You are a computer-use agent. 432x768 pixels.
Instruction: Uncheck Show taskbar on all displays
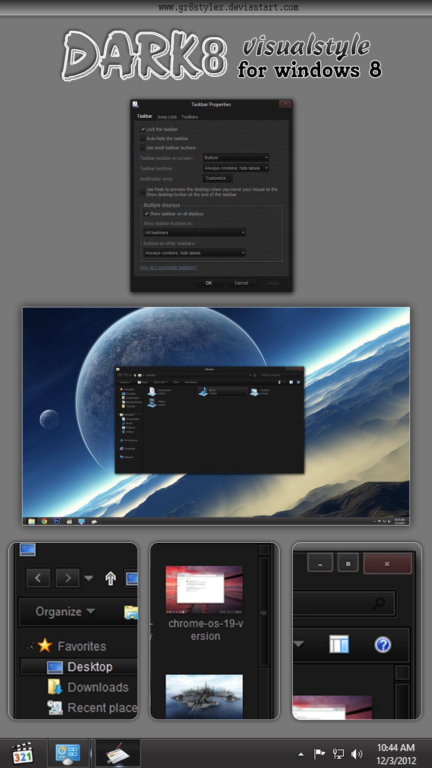146,214
